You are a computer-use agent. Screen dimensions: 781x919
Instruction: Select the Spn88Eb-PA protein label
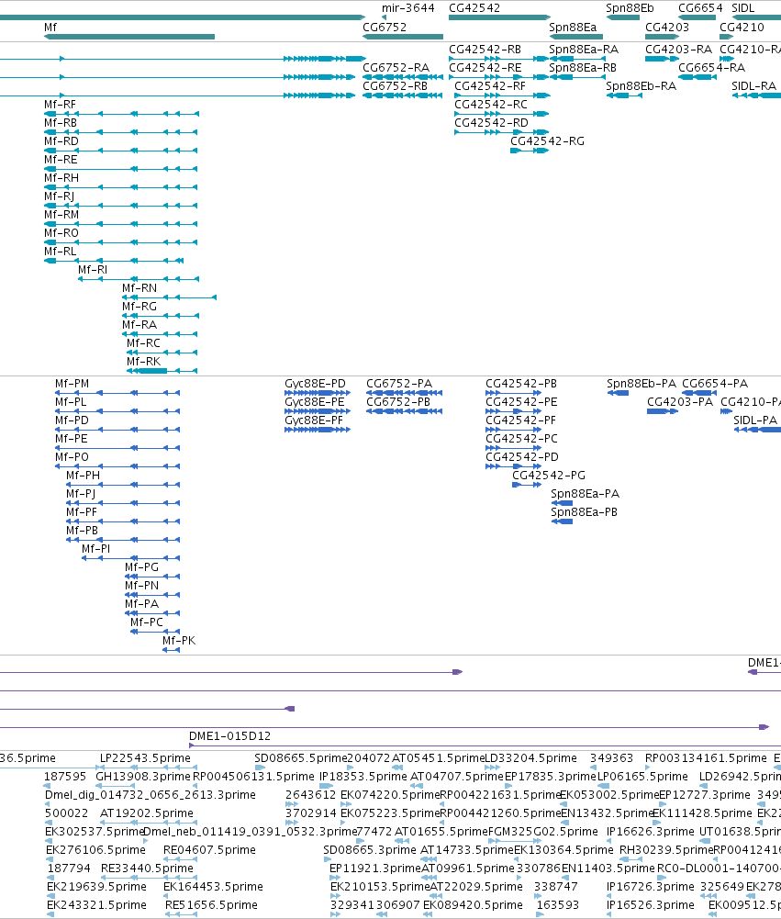point(642,384)
